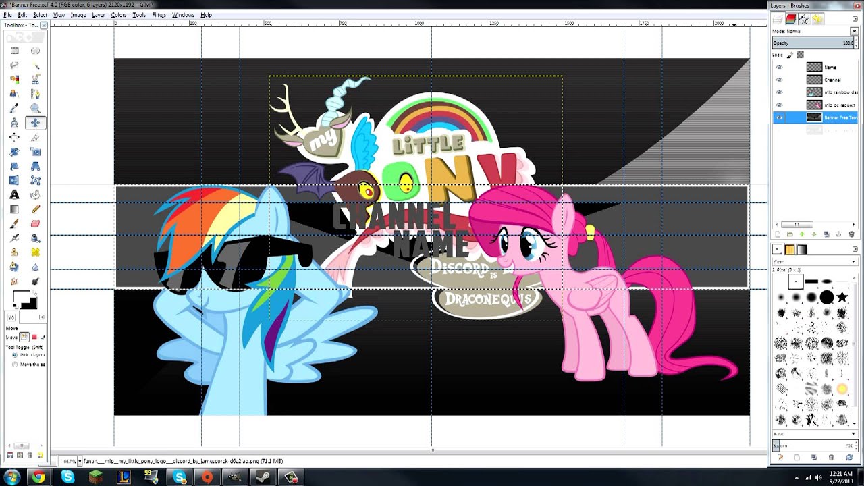864x486 pixels.
Task: Open Layers dock tab configuration menu
Action: click(x=855, y=19)
